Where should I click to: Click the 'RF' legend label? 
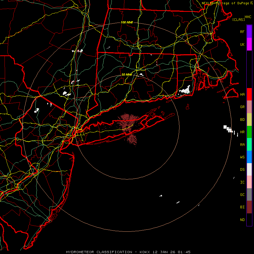(242, 32)
